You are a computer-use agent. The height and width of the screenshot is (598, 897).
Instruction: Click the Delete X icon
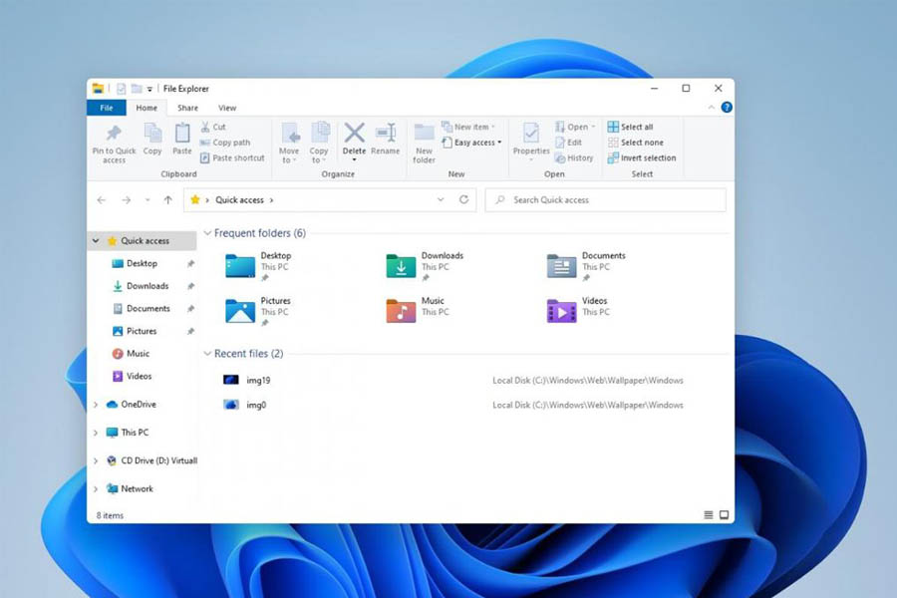coord(354,133)
